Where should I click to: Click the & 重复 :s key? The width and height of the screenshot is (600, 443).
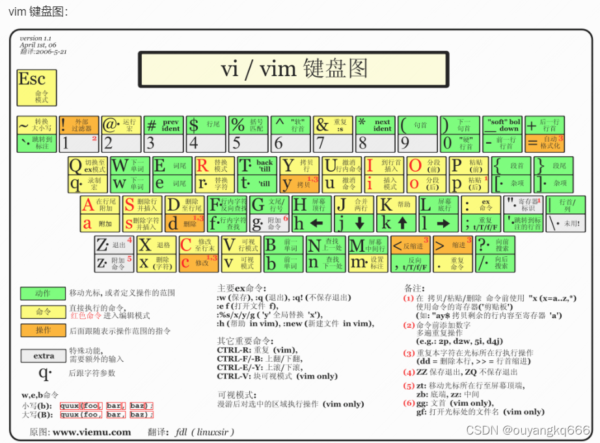point(333,125)
